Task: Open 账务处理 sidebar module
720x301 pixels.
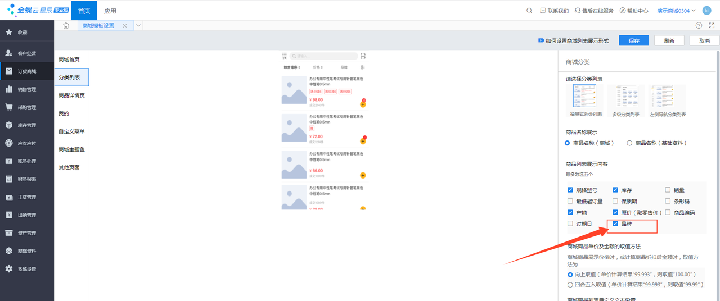Action: point(27,161)
